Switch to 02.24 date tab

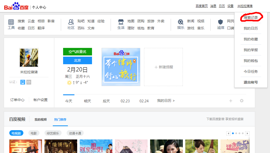[144, 101]
